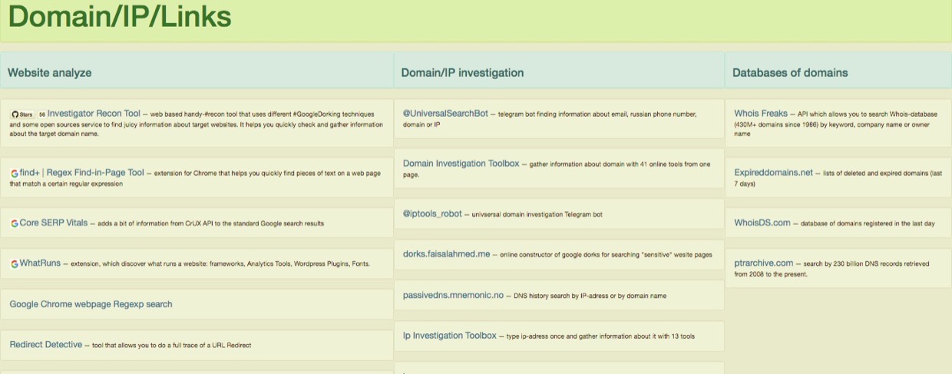Open the passivedns.mnemonic.no link

click(x=453, y=295)
